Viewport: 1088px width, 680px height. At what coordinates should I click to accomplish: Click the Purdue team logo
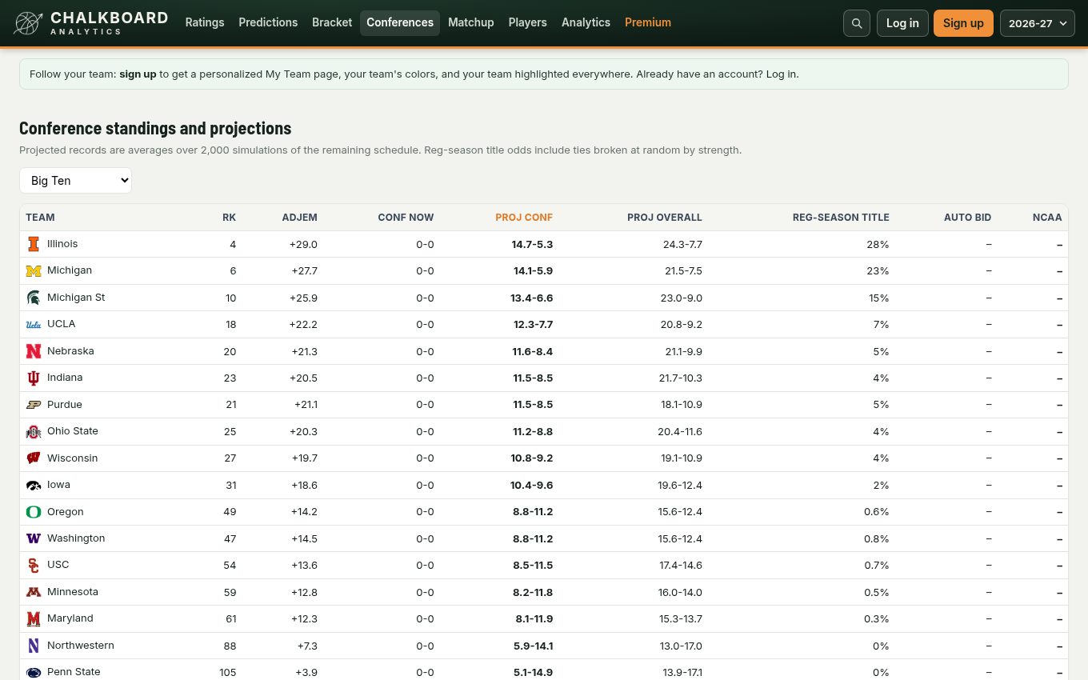[x=34, y=405]
